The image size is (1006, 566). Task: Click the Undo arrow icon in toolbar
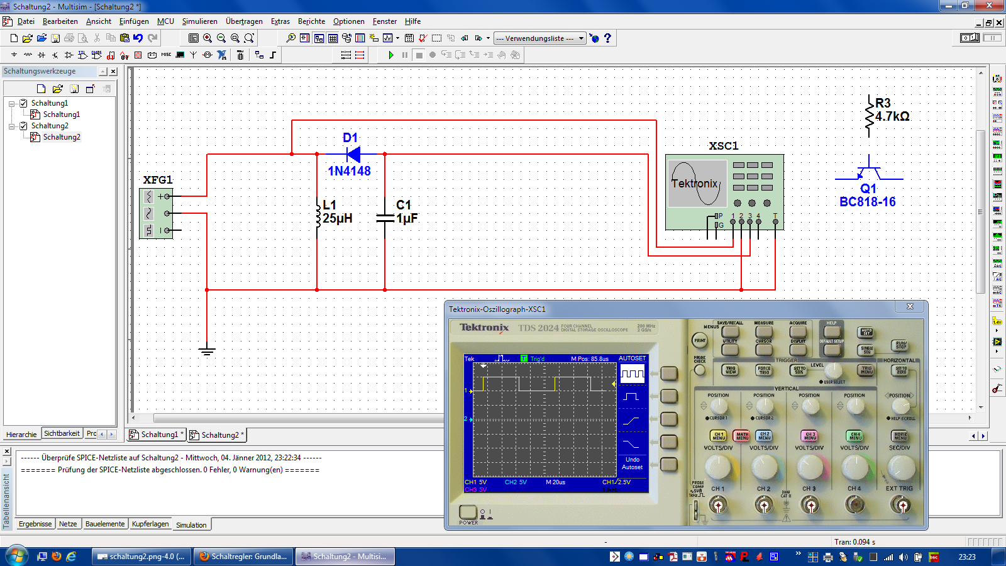138,38
